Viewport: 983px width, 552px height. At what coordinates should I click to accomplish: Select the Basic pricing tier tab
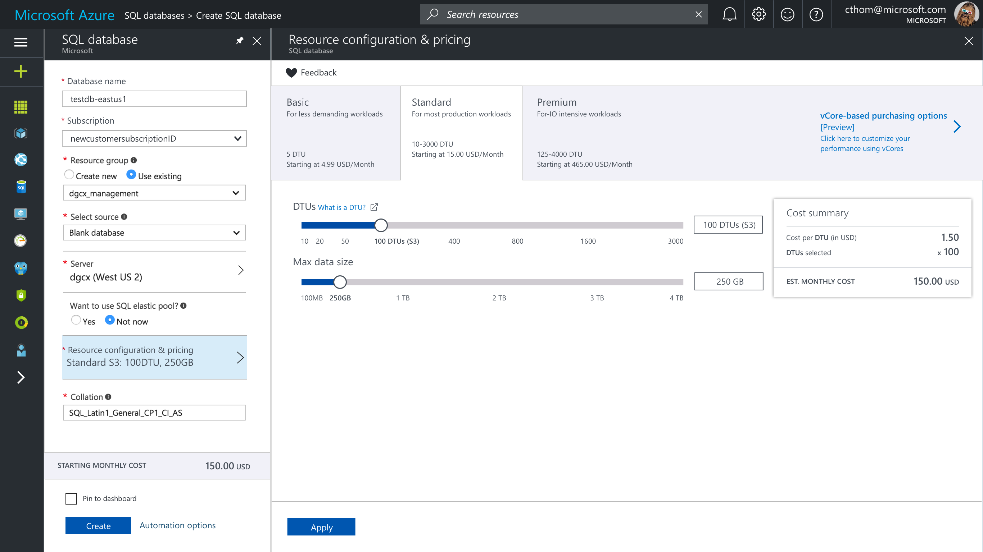coord(336,133)
